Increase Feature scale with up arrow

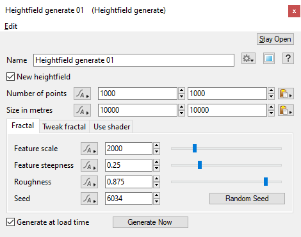click(x=157, y=145)
